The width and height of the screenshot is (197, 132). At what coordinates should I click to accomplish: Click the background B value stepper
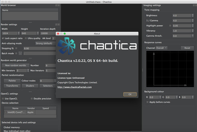coord(193,97)
